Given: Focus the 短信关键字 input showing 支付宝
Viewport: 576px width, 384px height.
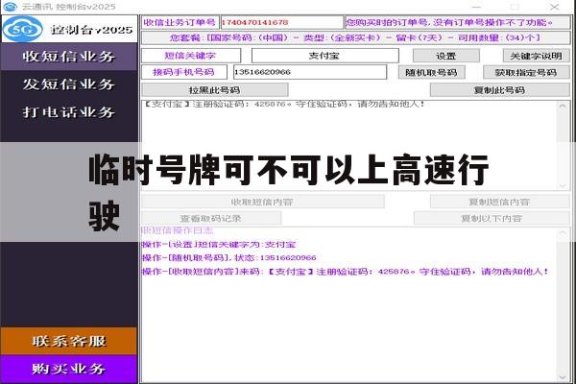Looking at the screenshot, I should 325,56.
